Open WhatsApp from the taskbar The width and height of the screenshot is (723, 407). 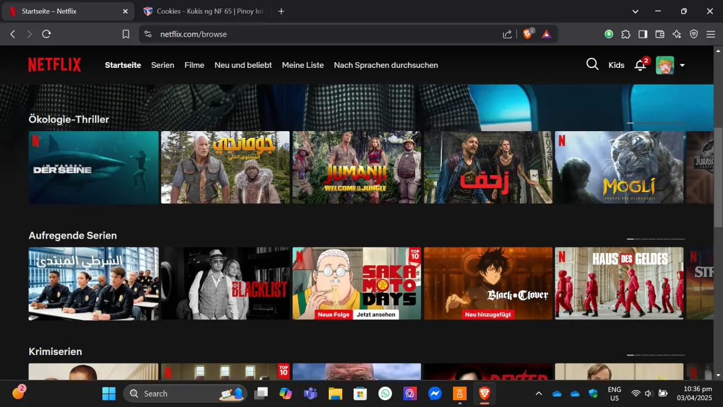click(x=385, y=393)
